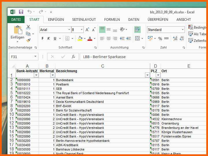Open the Standard number format dropdown
Screen dimensions: 208x156
click(x=183, y=29)
